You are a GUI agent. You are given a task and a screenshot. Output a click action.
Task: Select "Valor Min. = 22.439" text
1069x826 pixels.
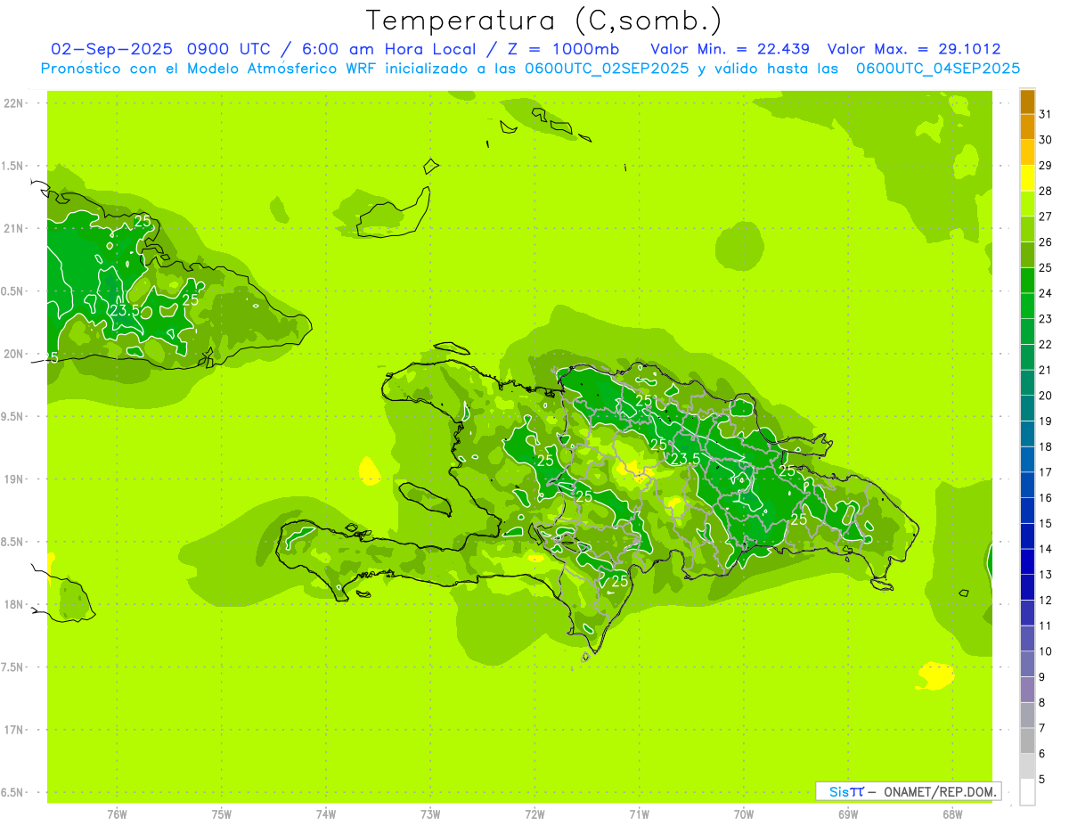point(730,49)
